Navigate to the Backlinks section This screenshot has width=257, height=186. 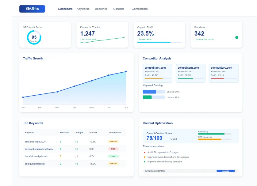[x=101, y=9]
